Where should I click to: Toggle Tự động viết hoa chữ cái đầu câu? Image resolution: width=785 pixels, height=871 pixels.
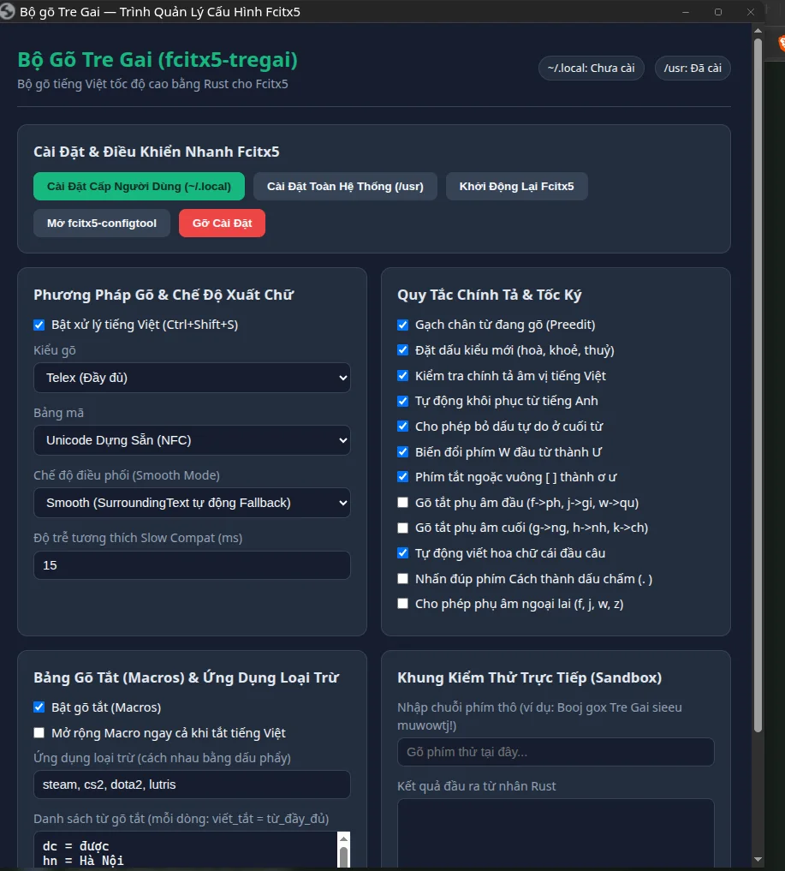(403, 553)
